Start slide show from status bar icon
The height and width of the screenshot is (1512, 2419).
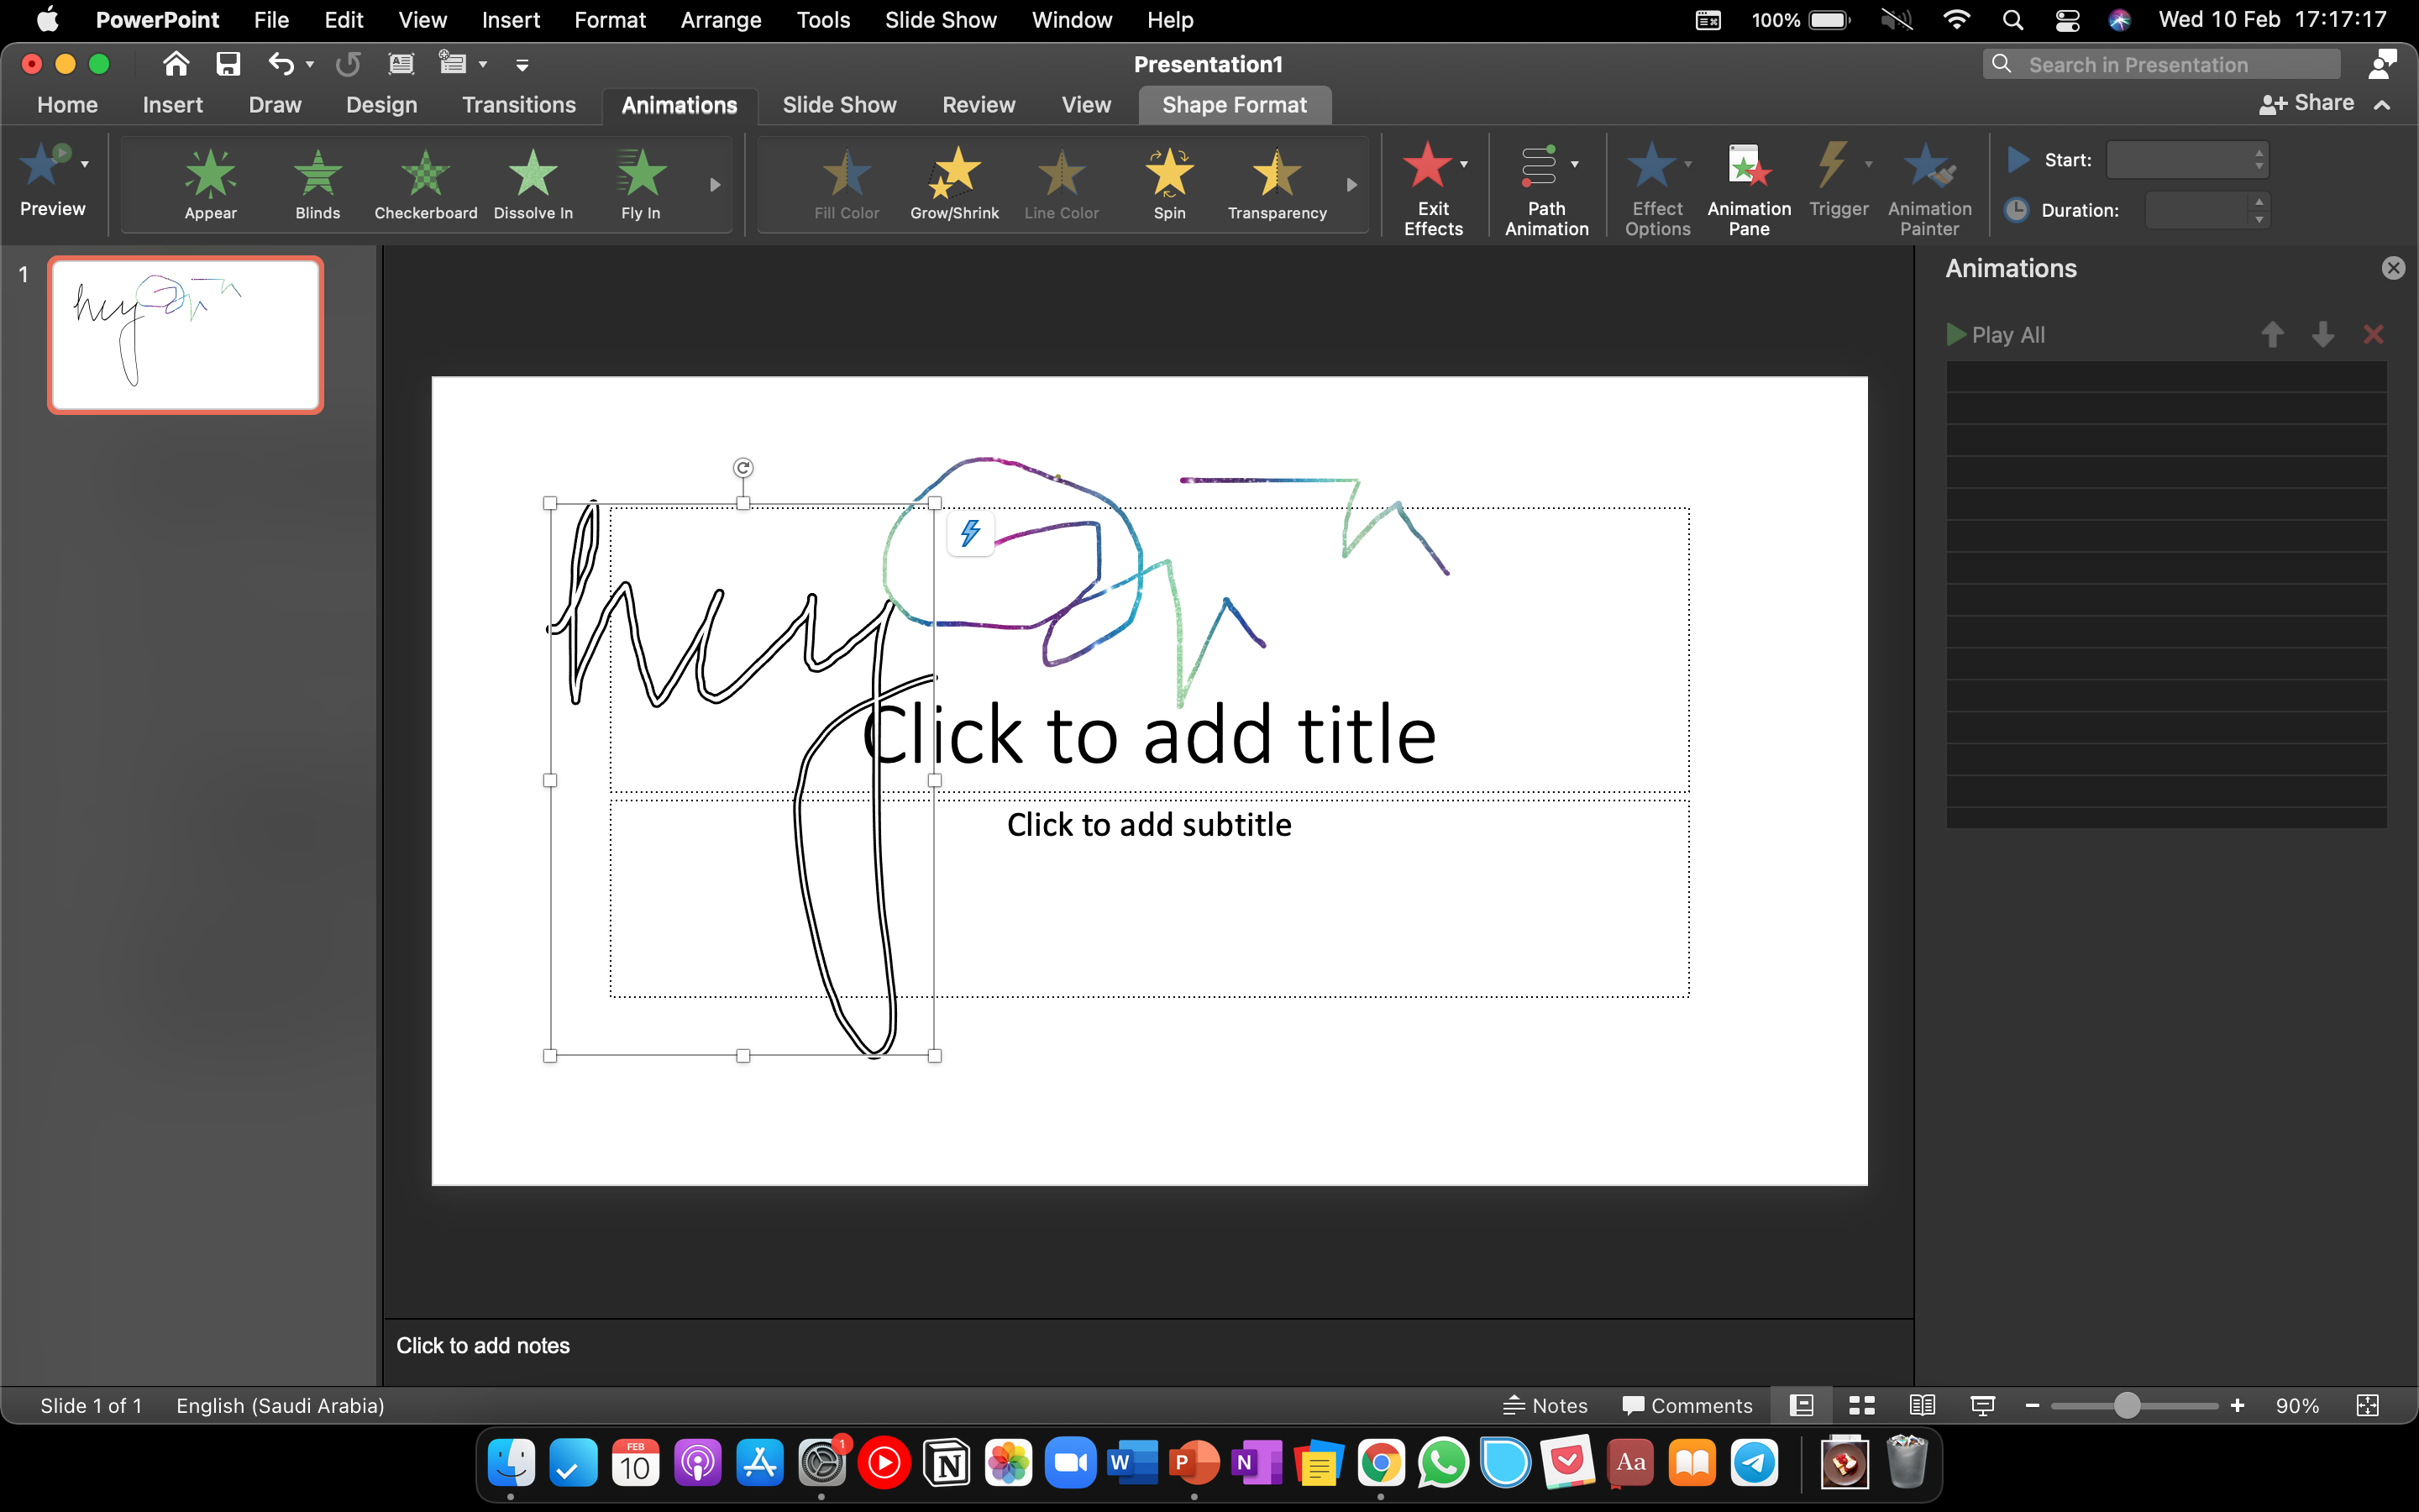pos(1982,1405)
